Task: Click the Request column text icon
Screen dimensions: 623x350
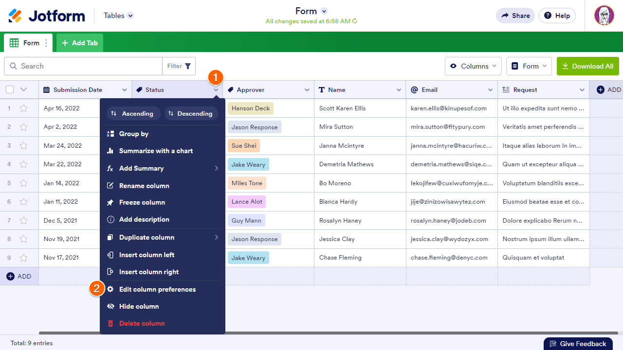Action: click(x=506, y=90)
